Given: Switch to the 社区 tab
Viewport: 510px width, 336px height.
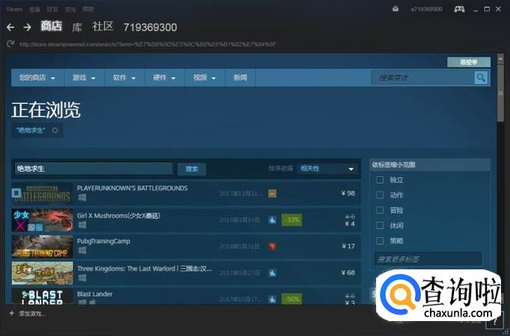Looking at the screenshot, I should coord(102,27).
